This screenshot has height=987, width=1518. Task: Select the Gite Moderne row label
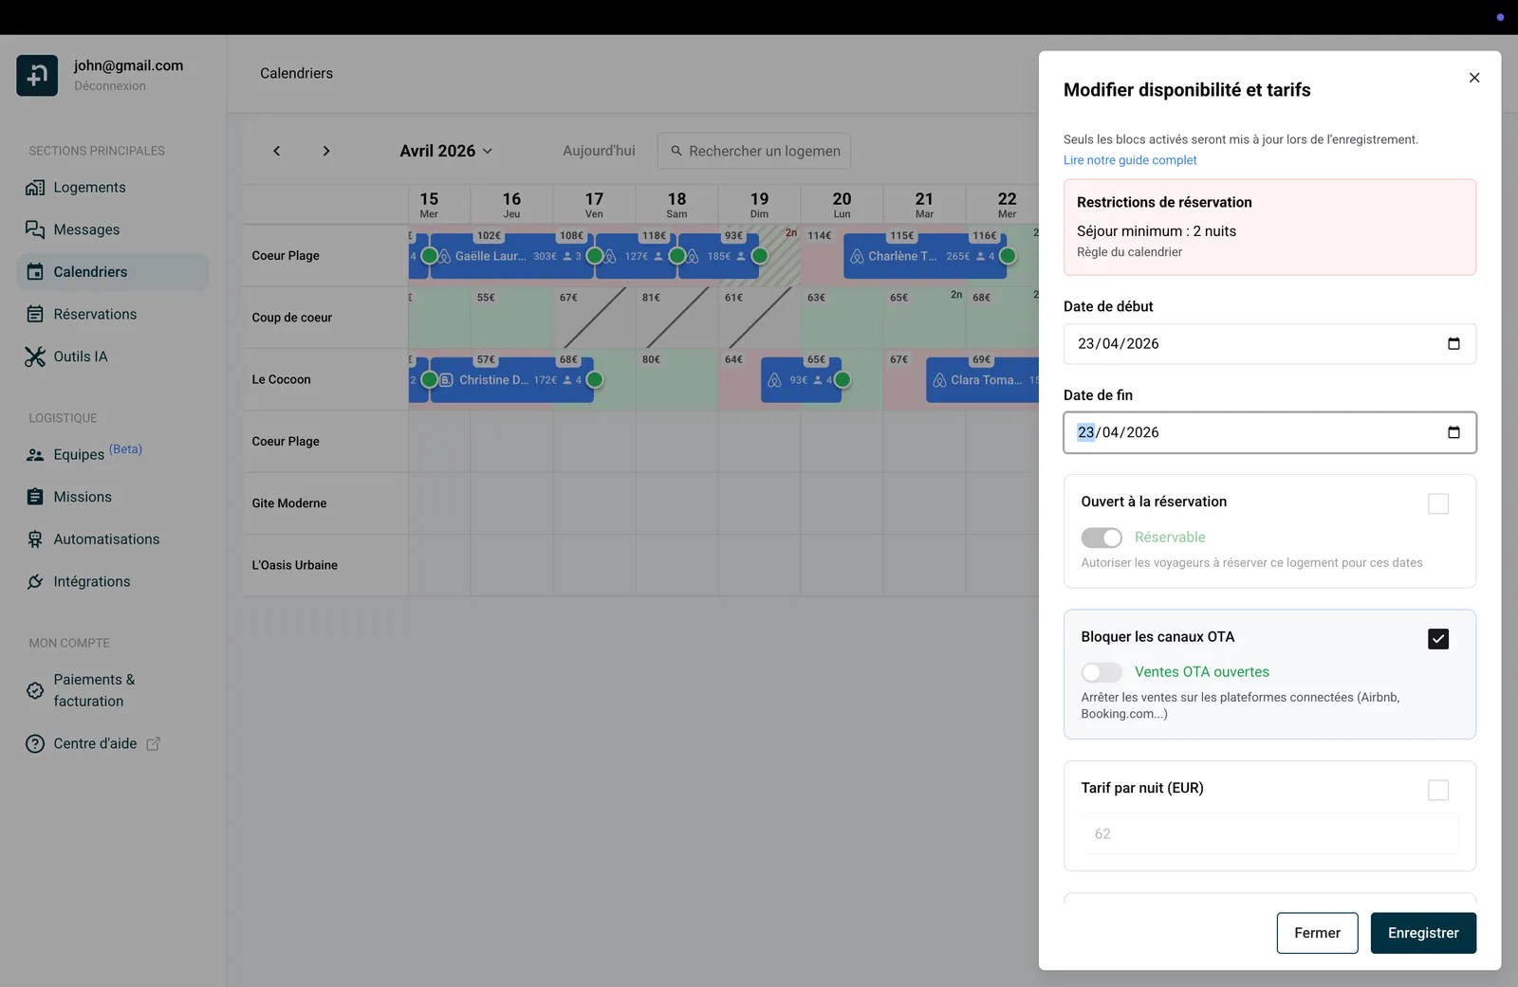(x=289, y=503)
